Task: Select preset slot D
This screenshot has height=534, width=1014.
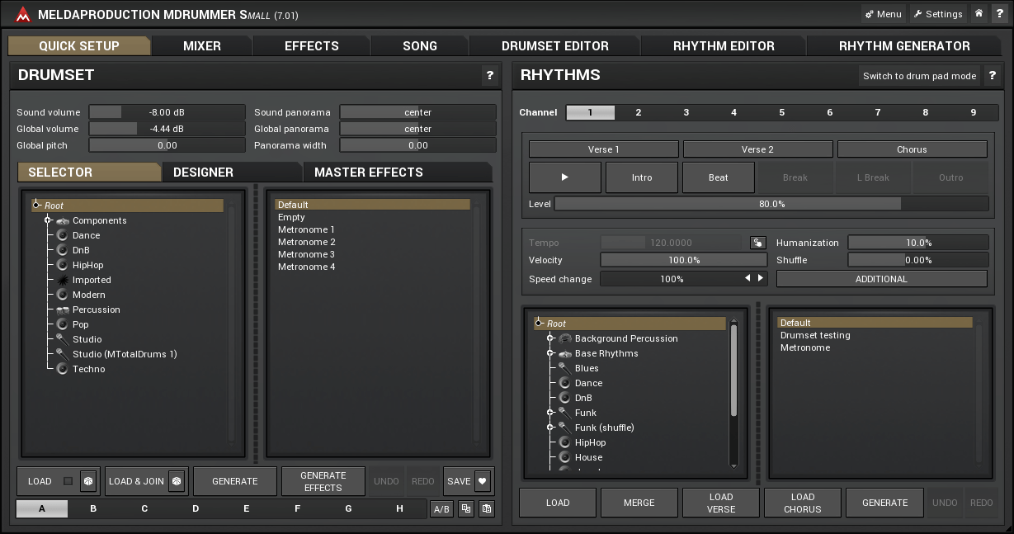Action: click(x=196, y=508)
